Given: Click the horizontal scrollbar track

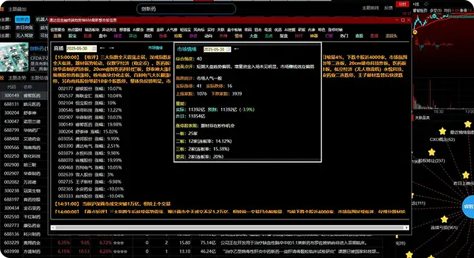Looking at the screenshot, I should click(230, 228).
